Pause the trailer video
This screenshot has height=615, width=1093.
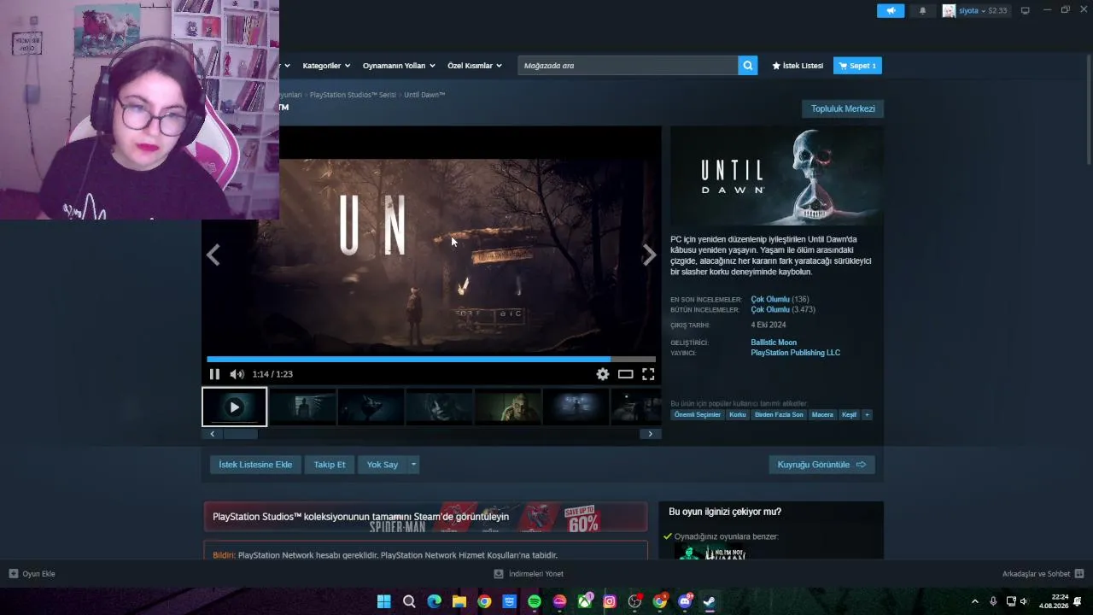pyautogui.click(x=214, y=374)
